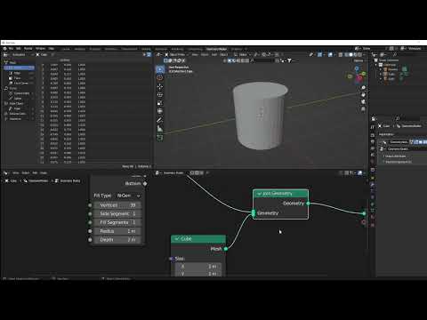Click the Radius value field
The height and width of the screenshot is (320, 427).
pyautogui.click(x=117, y=231)
